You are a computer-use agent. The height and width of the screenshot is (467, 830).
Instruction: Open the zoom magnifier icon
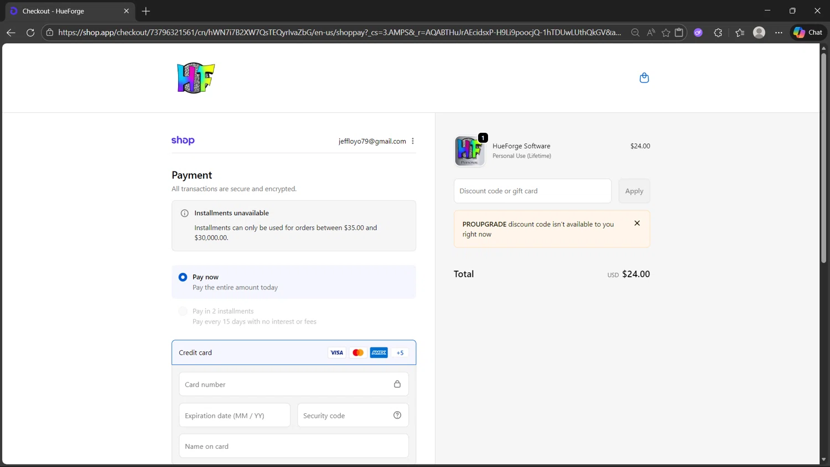point(635,33)
